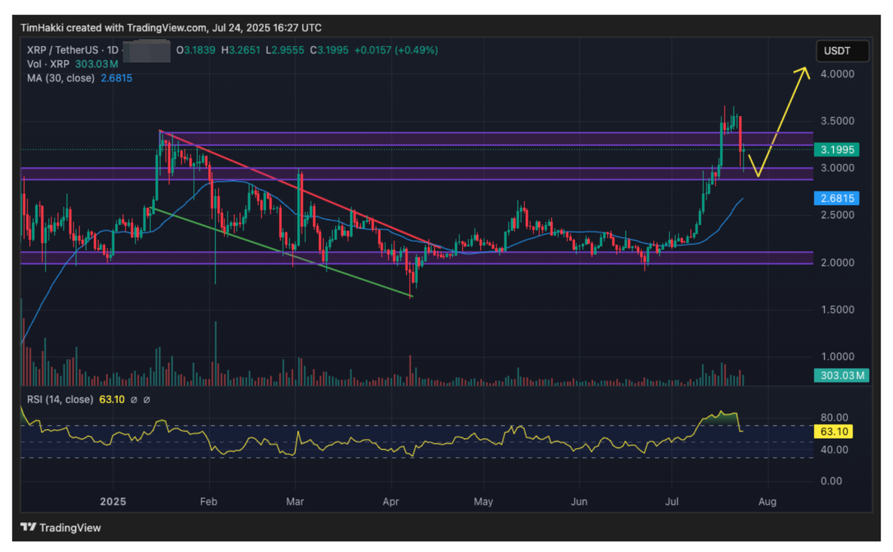Click the yellow 63.10 RSI axis tag

[x=834, y=431]
